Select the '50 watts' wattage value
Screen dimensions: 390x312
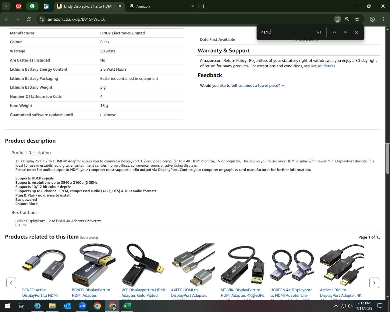tap(108, 51)
